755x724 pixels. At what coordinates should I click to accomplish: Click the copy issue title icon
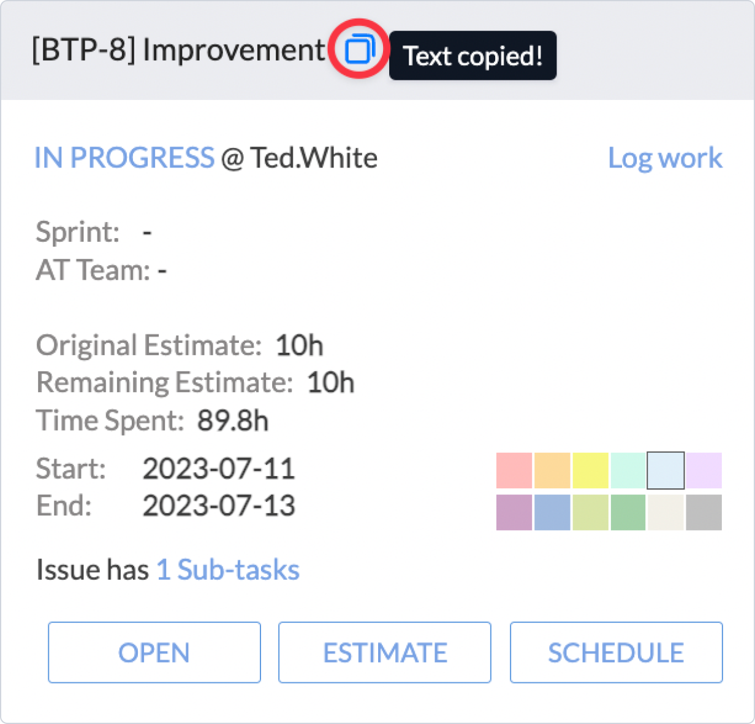359,49
